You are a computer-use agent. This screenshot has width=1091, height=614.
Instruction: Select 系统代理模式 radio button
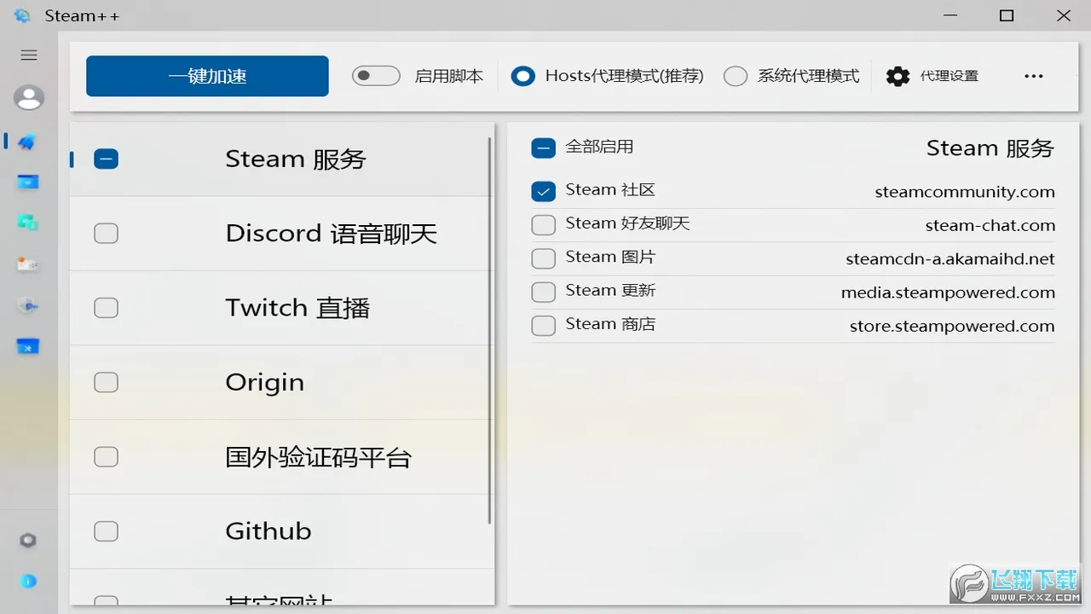[x=735, y=76]
